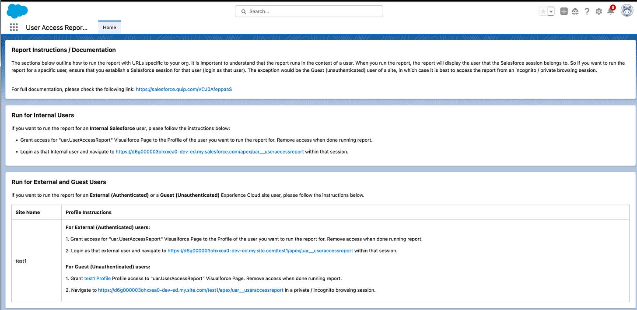Click the Run for External and Guest Users heading

[59, 182]
